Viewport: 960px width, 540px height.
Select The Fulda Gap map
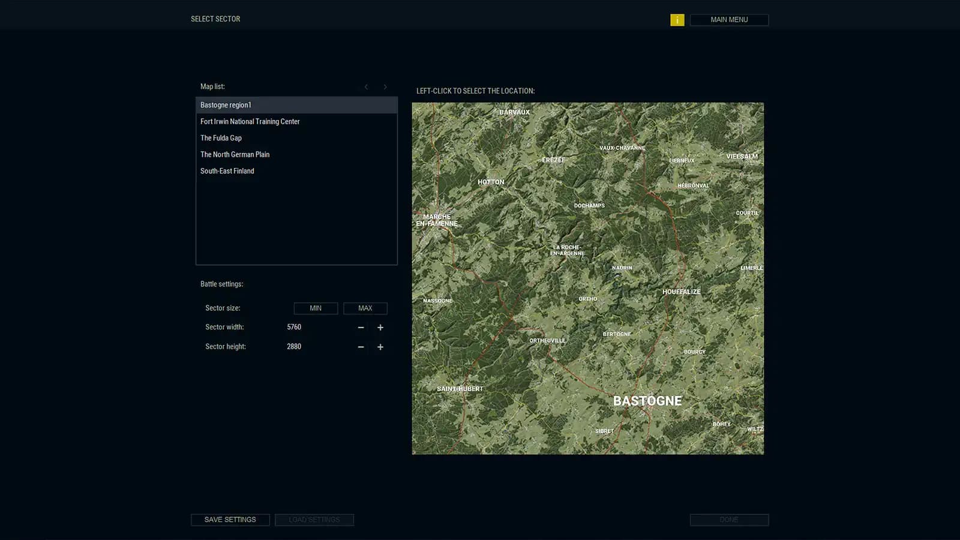[221, 137]
